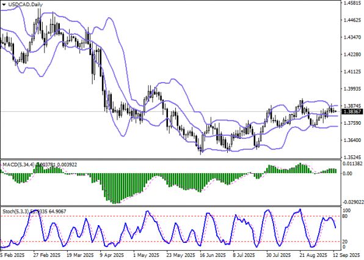Select the USDCAD,Daily chart title
Image resolution: width=364 pixels, height=260 pixels.
[x=25, y=4]
